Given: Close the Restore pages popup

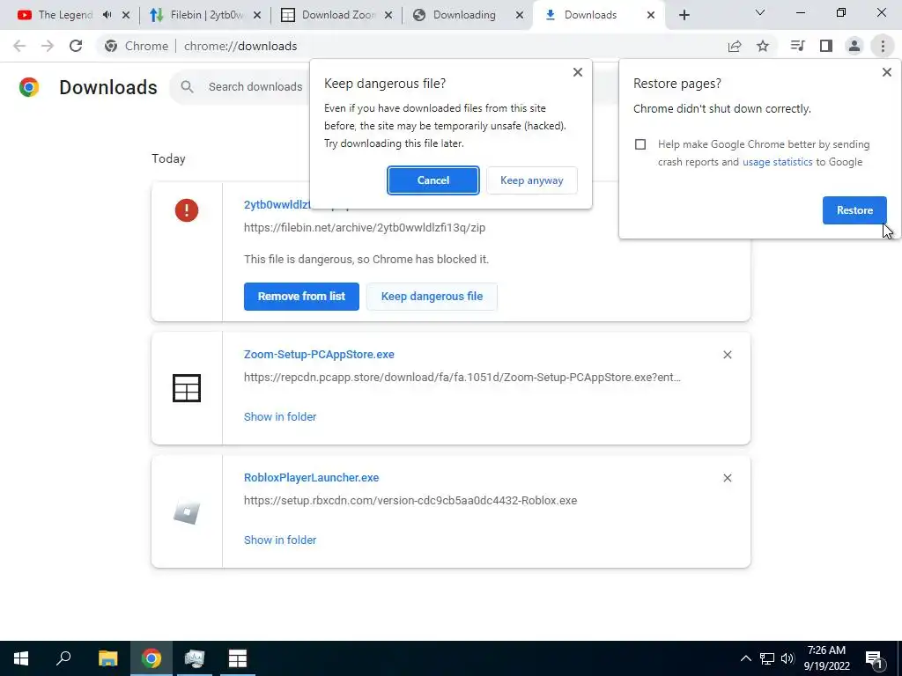Looking at the screenshot, I should coord(886,72).
